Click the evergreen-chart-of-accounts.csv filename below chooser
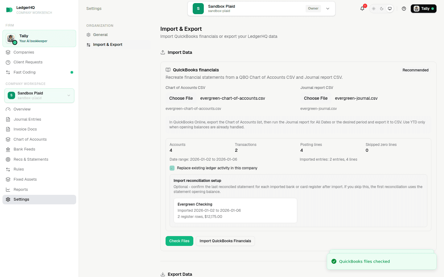The image size is (444, 277). coord(193,109)
